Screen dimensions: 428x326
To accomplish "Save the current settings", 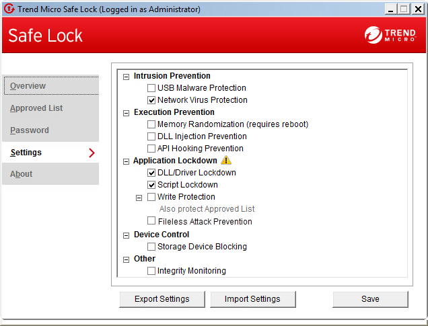I will click(x=370, y=299).
